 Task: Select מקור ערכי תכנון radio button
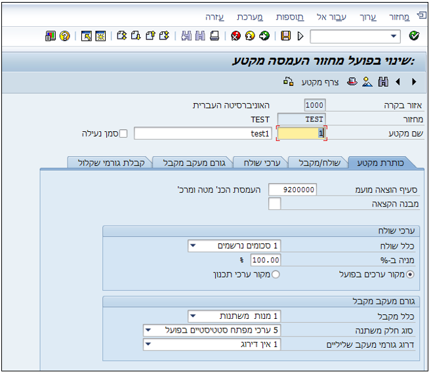click(276, 274)
